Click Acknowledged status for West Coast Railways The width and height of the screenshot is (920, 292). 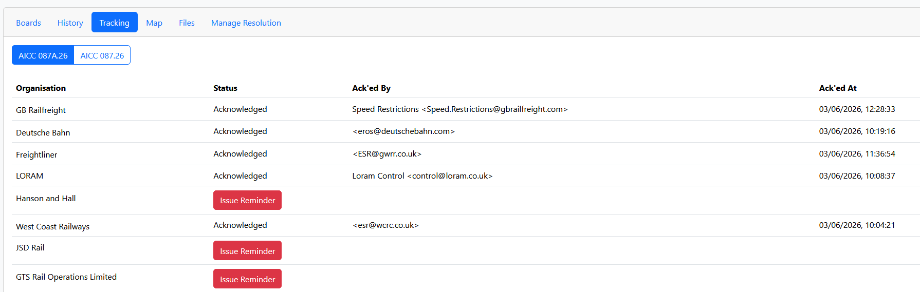240,225
